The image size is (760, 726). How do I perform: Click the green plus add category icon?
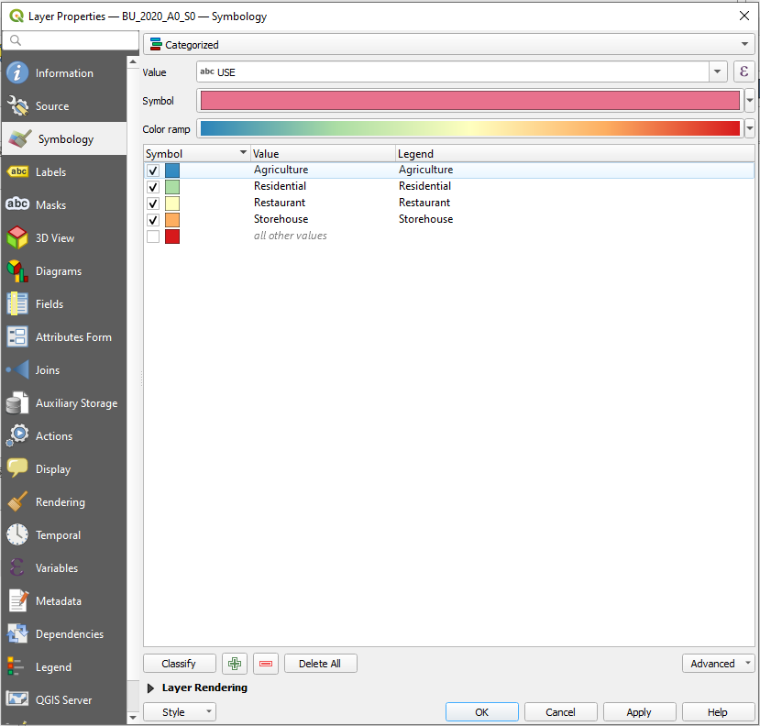235,664
